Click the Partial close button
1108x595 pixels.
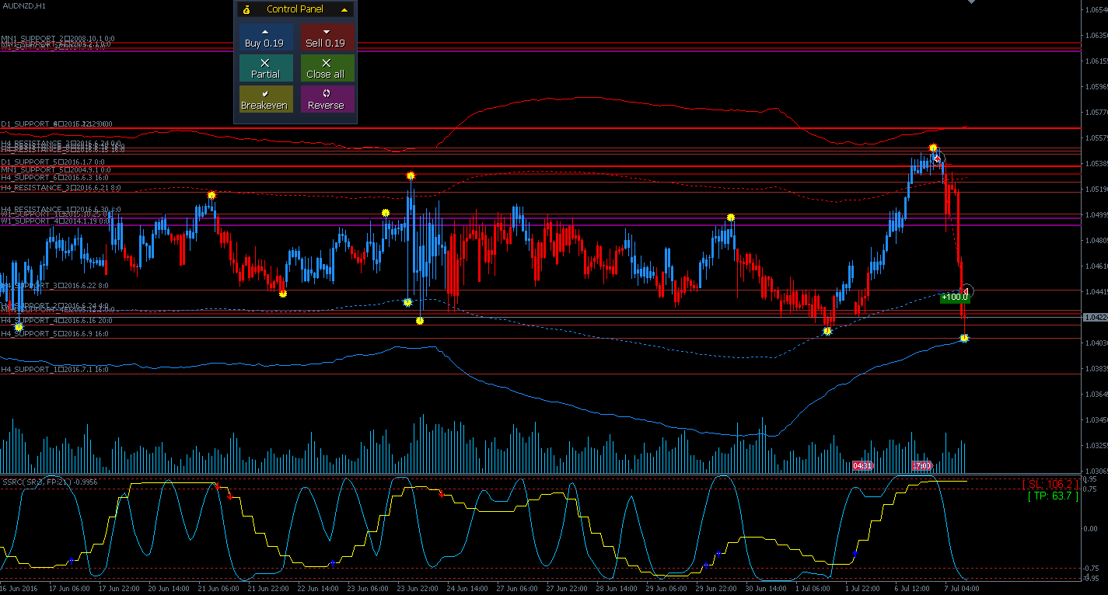coord(264,68)
